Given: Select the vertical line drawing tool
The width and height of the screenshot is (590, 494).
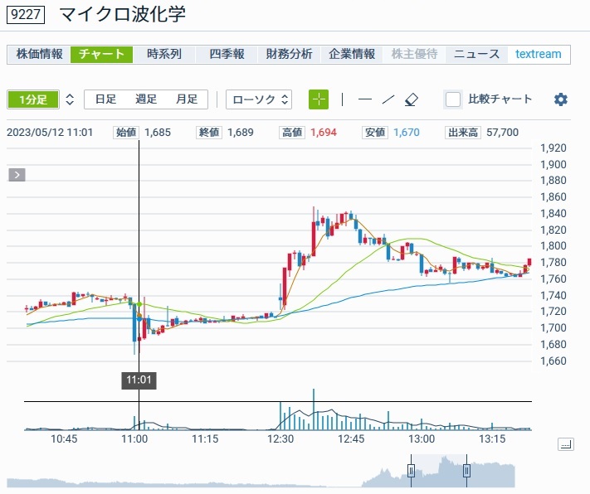Looking at the screenshot, I should pos(342,99).
